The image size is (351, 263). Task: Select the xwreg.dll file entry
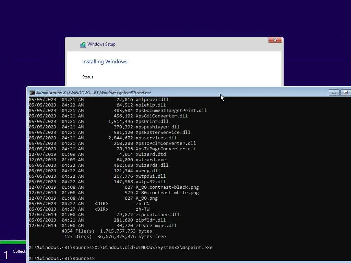coord(148,171)
